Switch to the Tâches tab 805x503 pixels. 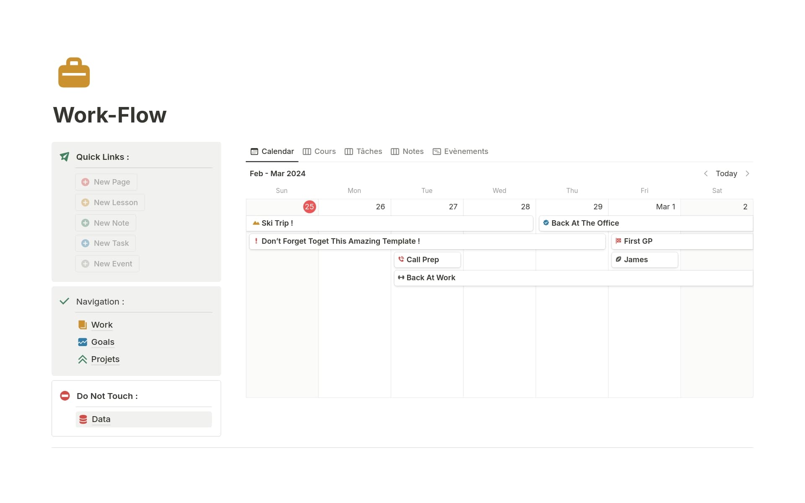pos(369,151)
